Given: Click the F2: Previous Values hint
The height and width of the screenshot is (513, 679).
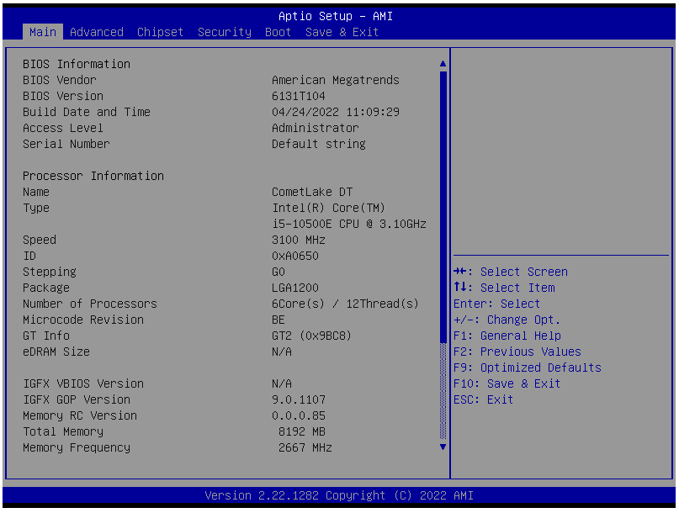Looking at the screenshot, I should [517, 352].
